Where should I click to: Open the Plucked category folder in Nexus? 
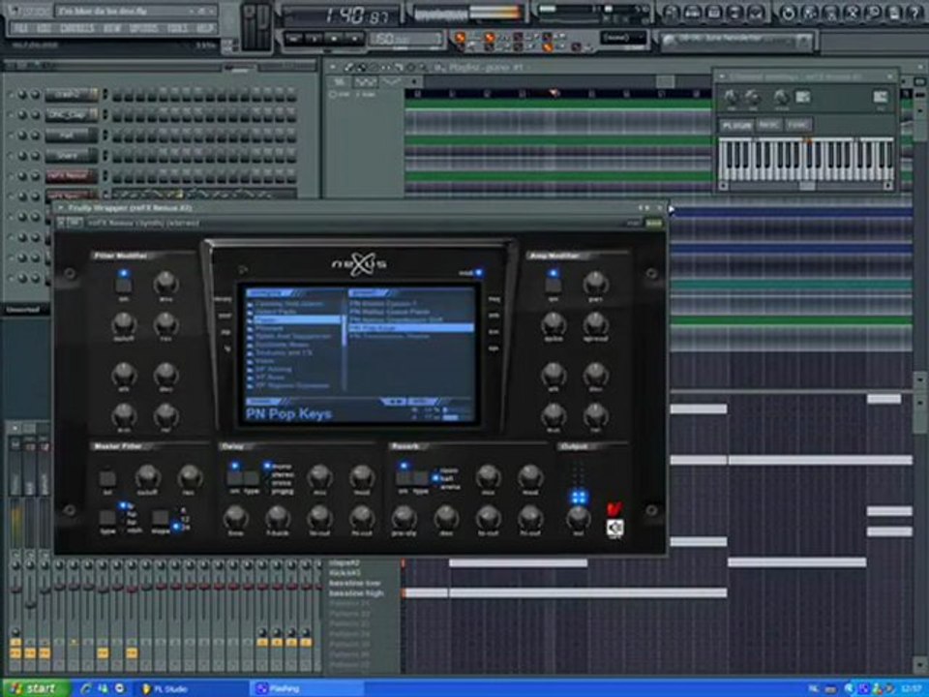[x=270, y=328]
